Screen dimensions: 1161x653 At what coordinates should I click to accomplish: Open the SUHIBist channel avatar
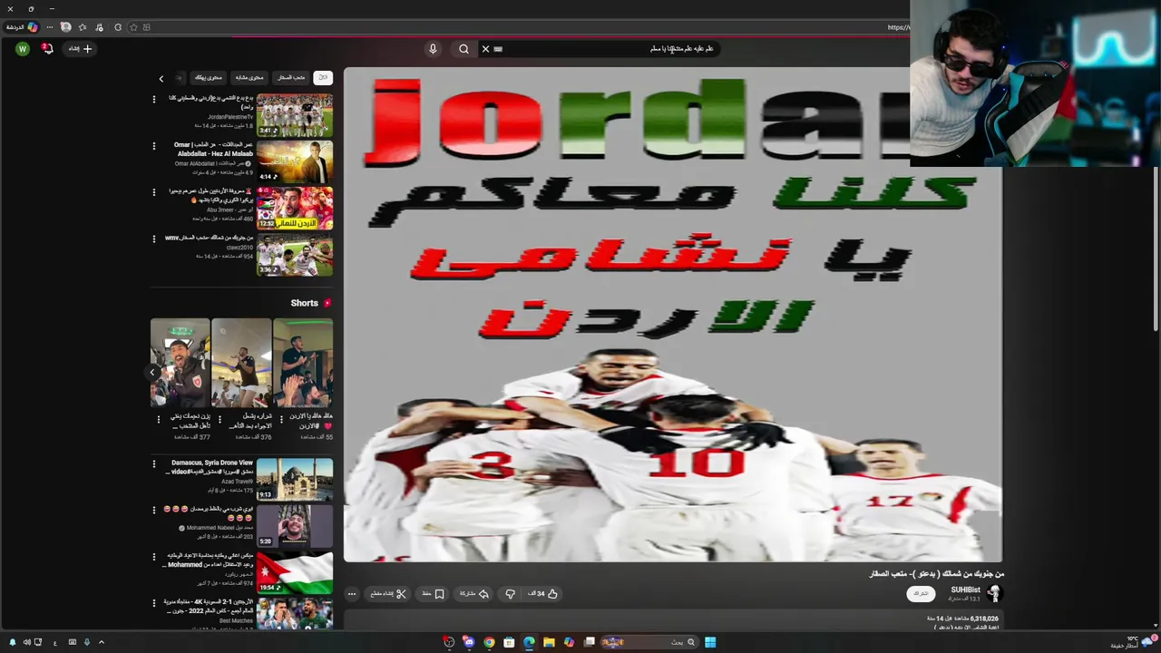994,594
